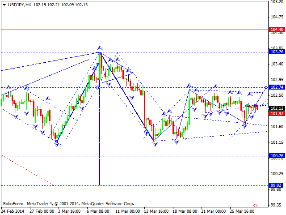This screenshot has width=286, height=215.
Task: Click the square handle on the thick blue rising line
Action: pos(97,64)
